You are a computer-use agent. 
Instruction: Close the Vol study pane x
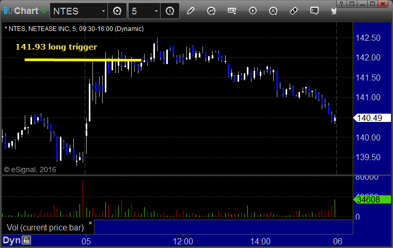(90, 223)
